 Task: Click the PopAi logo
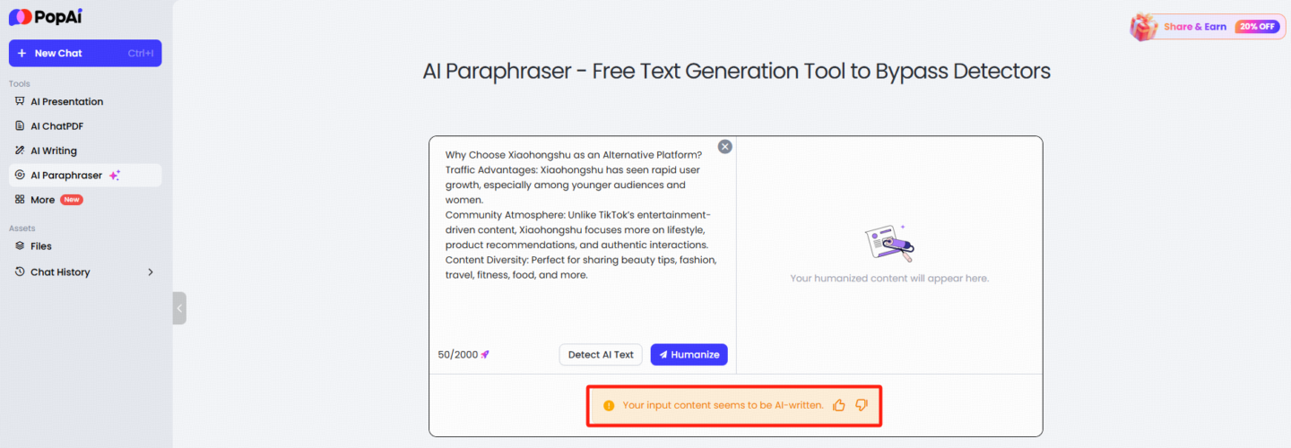(46, 17)
